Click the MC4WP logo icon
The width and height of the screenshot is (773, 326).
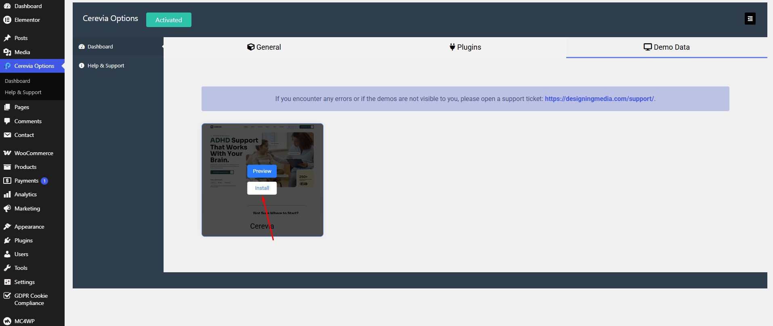point(7,321)
